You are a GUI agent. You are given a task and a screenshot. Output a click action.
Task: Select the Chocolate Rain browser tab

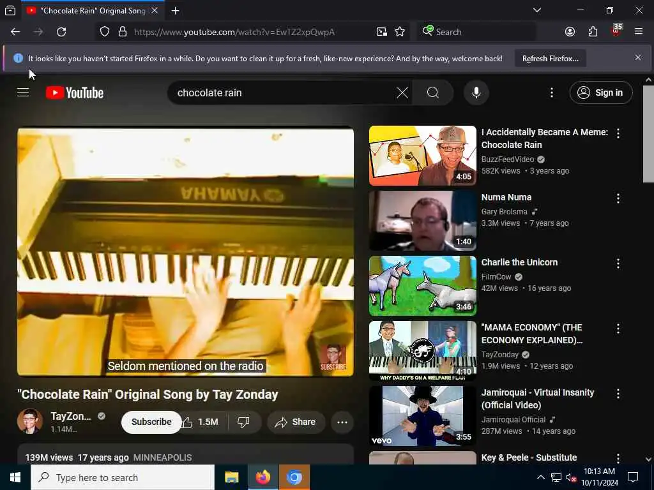click(93, 11)
